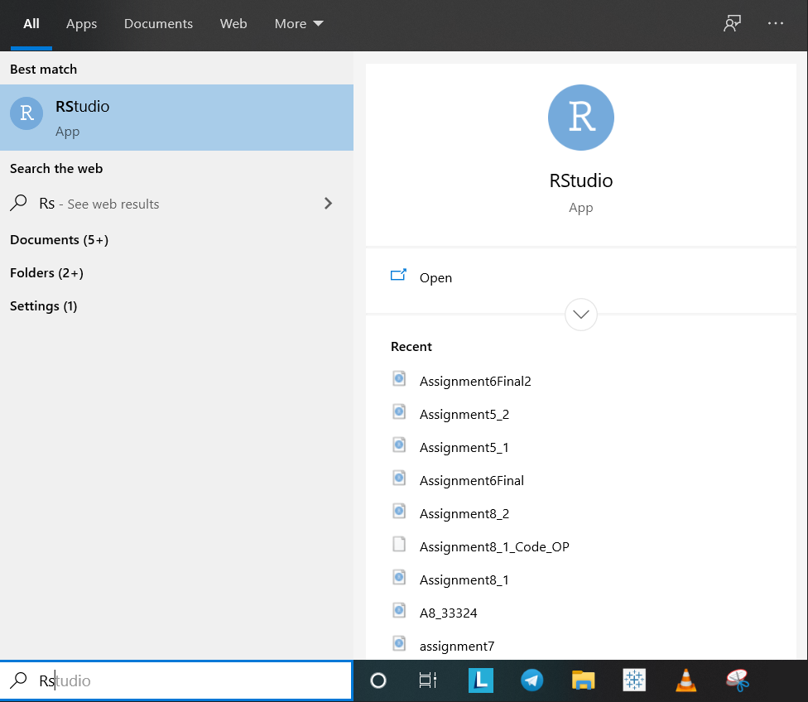Expand the Rs web results arrow
Screen dimensions: 808x702
pyautogui.click(x=329, y=204)
